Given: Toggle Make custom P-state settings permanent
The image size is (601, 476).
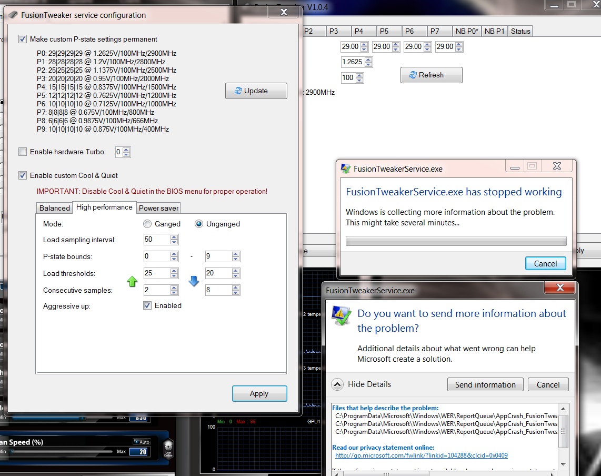Looking at the screenshot, I should 23,39.
